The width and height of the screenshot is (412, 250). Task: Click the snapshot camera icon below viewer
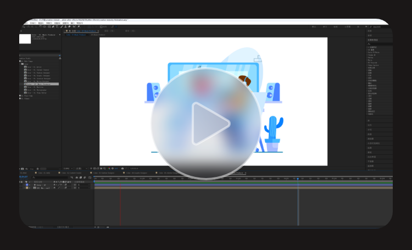point(123,169)
